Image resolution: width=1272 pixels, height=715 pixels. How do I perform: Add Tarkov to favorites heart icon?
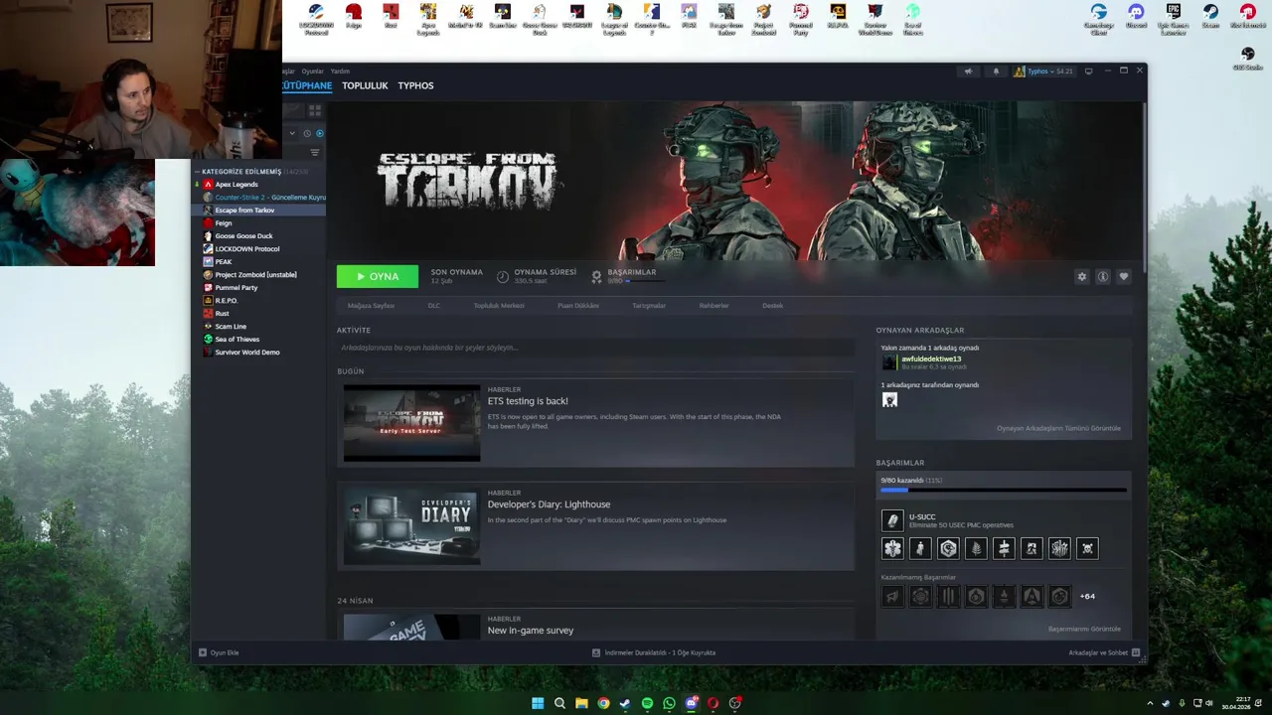point(1124,277)
